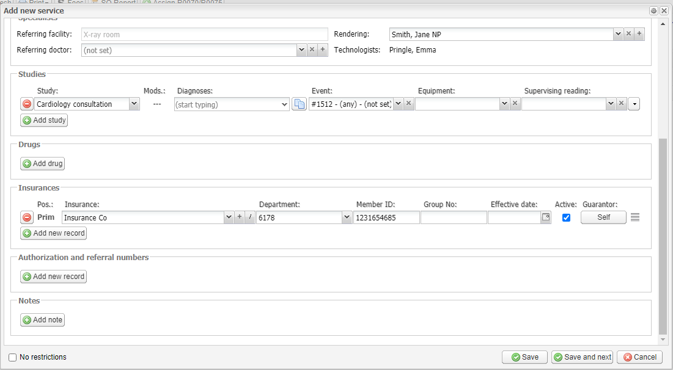Click the Self guarantor button
Viewport: 673px width, 370px height.
pos(603,217)
